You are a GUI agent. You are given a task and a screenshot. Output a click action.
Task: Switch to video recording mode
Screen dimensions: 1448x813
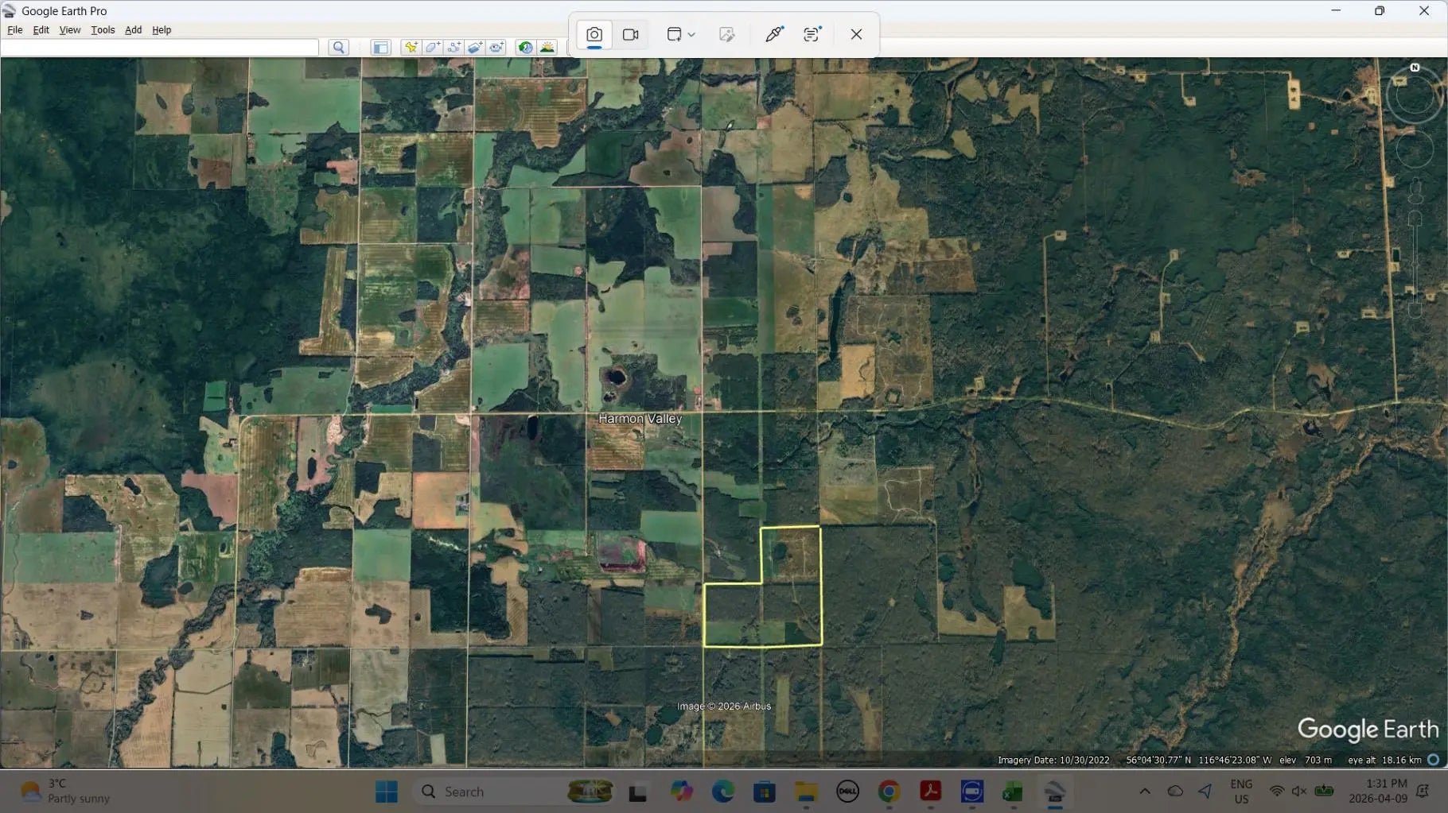click(x=631, y=35)
